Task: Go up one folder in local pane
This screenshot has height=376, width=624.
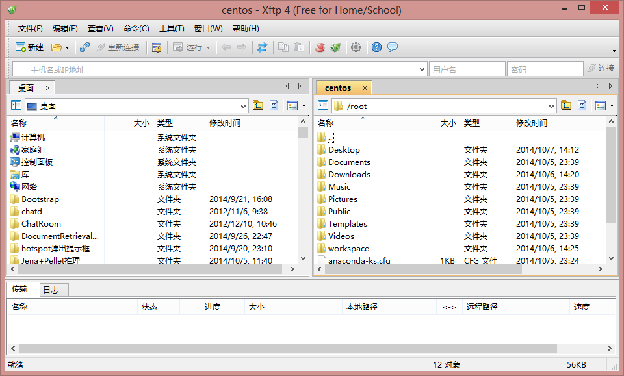Action: [x=258, y=105]
